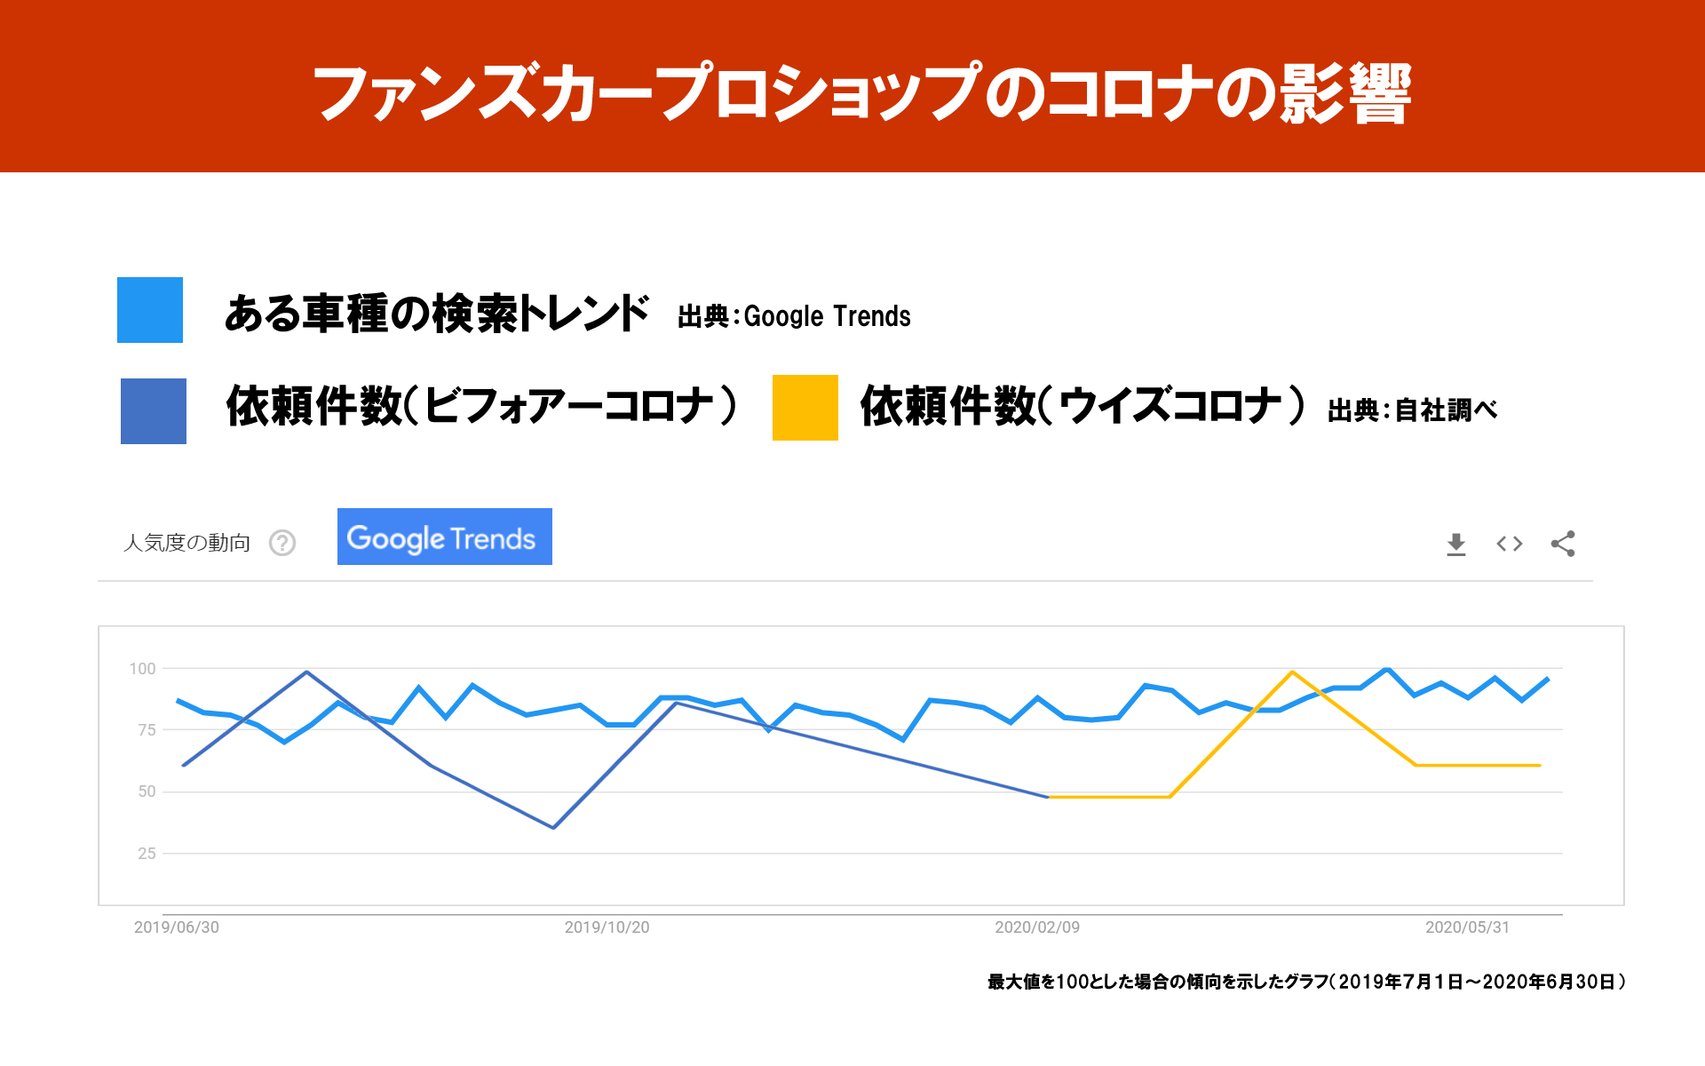Click the 2020/05/31 axis date label
This screenshot has width=1705, height=1066.
pyautogui.click(x=1467, y=927)
